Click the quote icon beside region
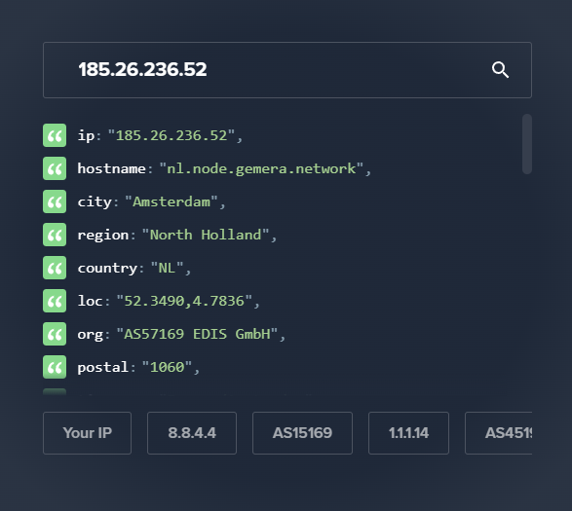 [x=55, y=235]
